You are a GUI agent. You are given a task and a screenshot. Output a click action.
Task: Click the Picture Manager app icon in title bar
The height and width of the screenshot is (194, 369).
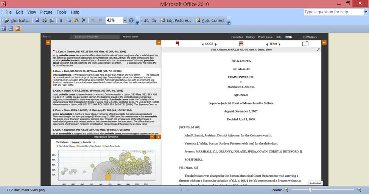3,4
